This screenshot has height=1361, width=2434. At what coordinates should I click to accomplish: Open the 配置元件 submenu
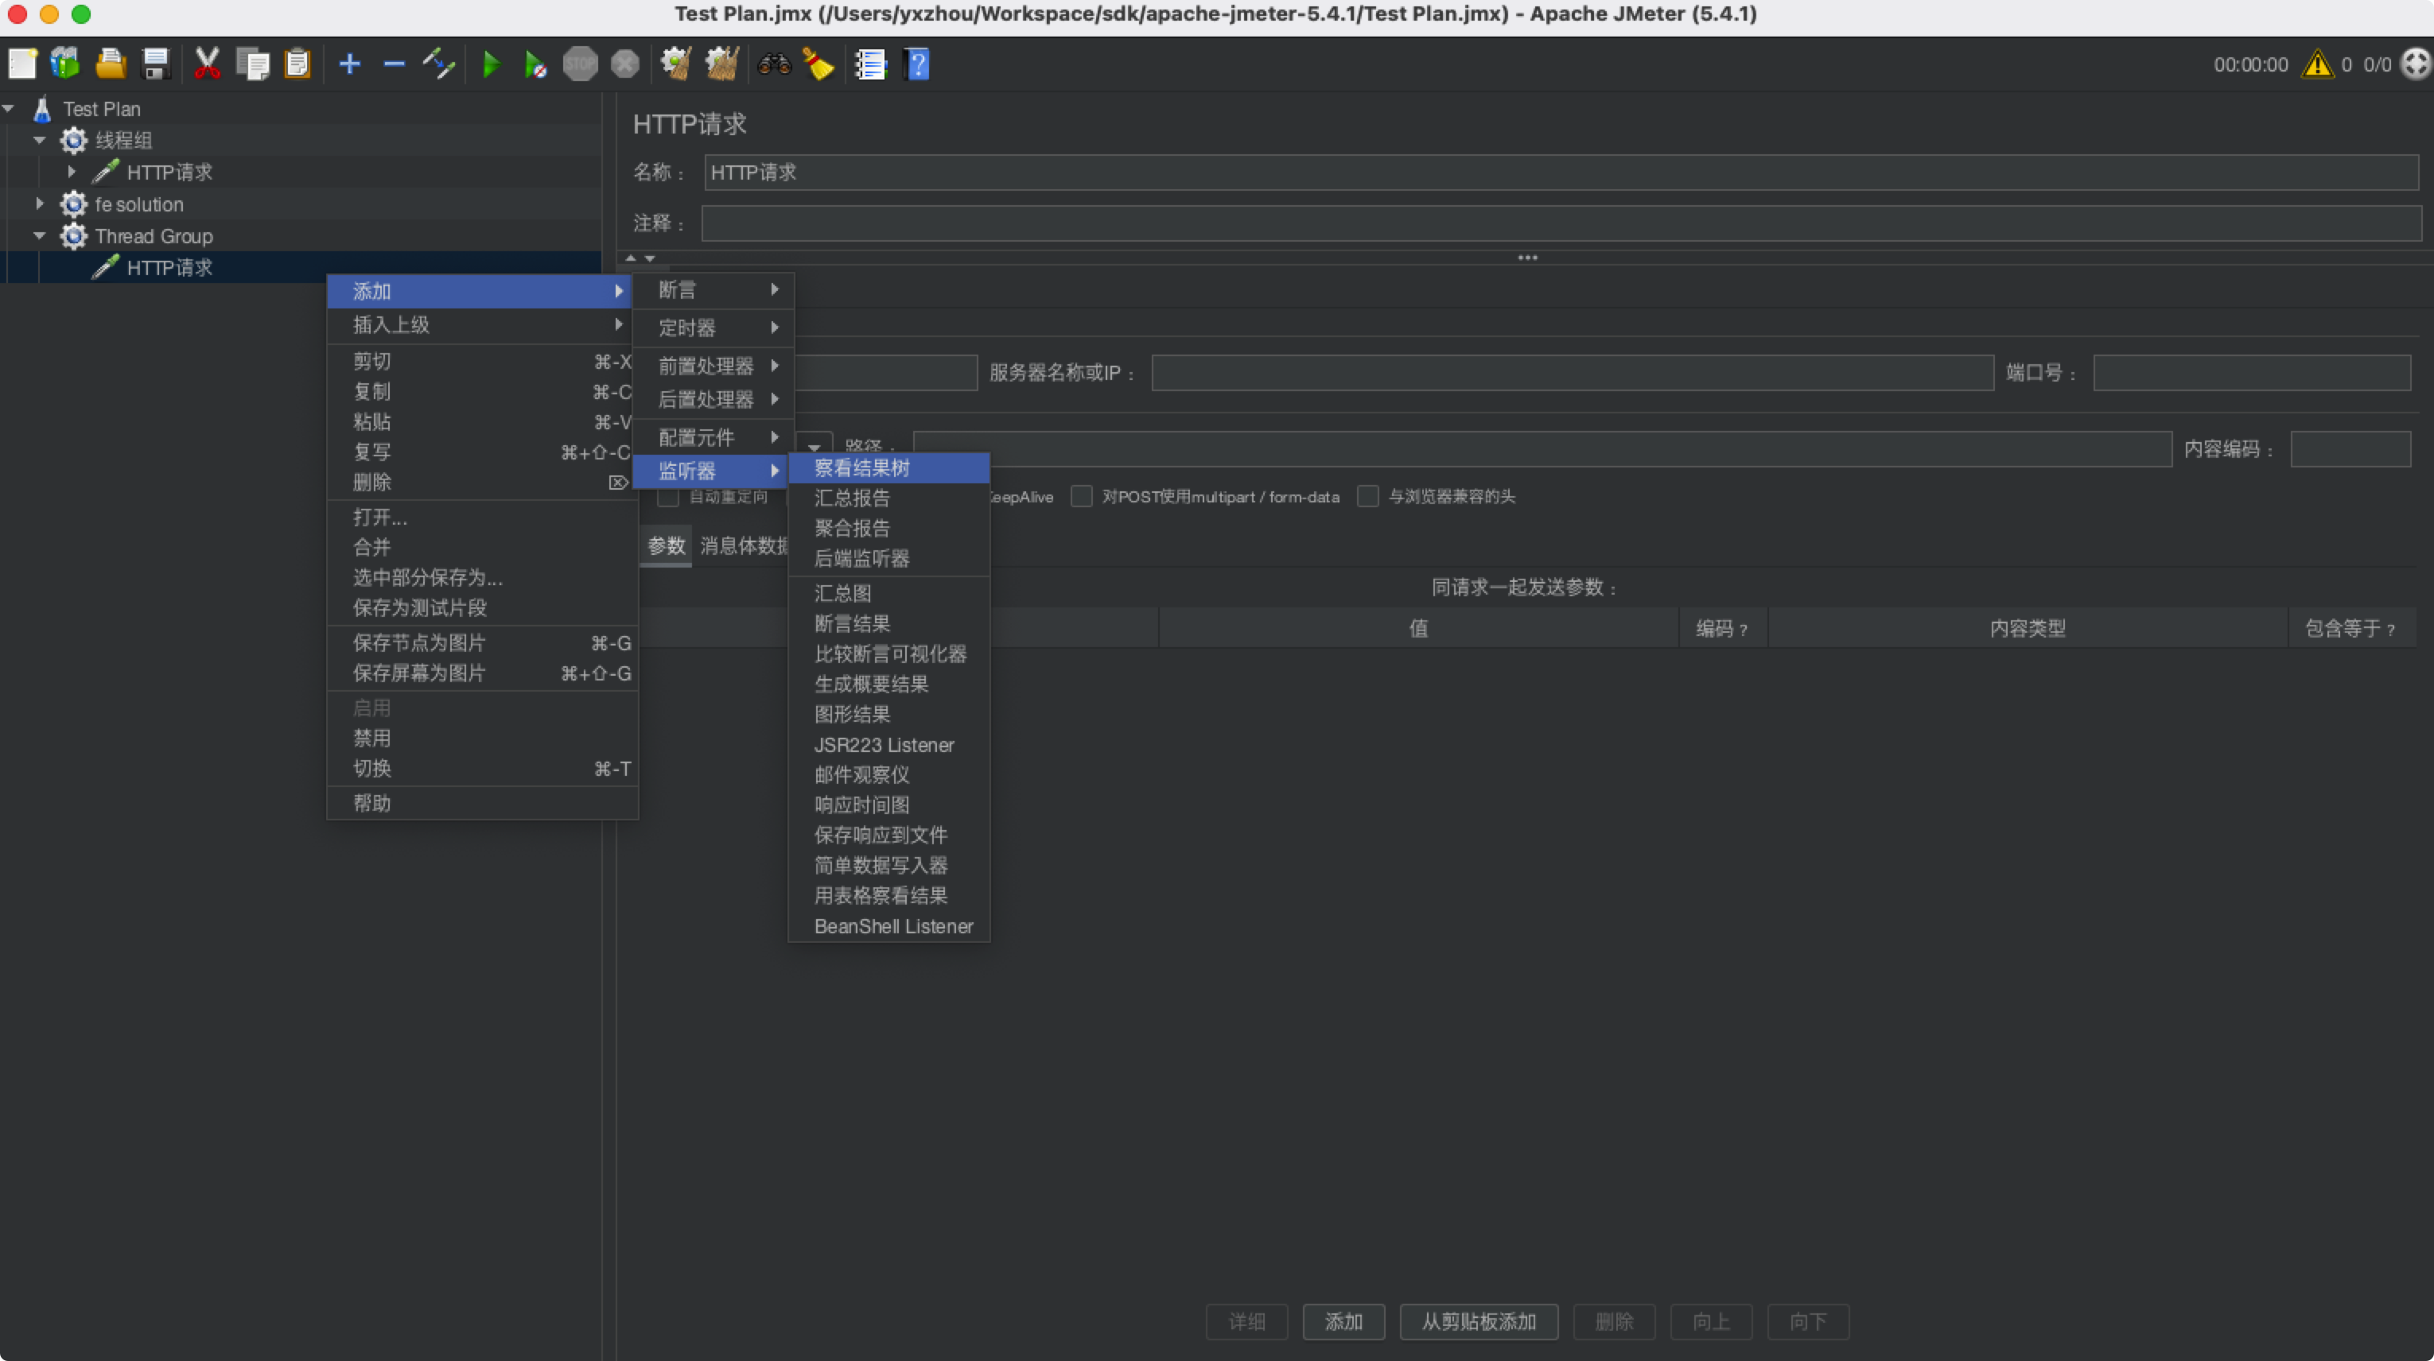[713, 437]
